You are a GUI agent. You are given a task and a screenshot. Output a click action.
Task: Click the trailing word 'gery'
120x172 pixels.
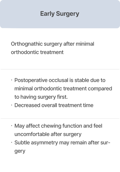tap(20, 151)
